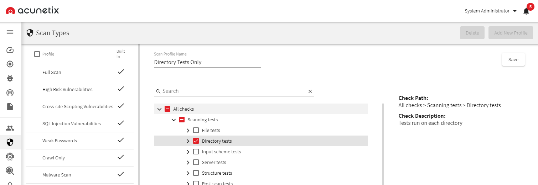
Task: Open Users people icon in sidebar
Action: tap(10, 128)
